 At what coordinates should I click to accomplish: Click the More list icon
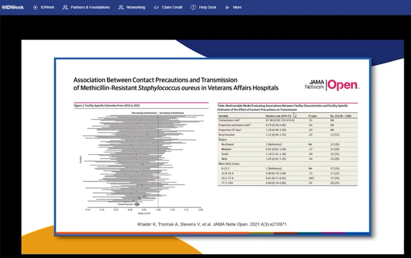pos(227,8)
